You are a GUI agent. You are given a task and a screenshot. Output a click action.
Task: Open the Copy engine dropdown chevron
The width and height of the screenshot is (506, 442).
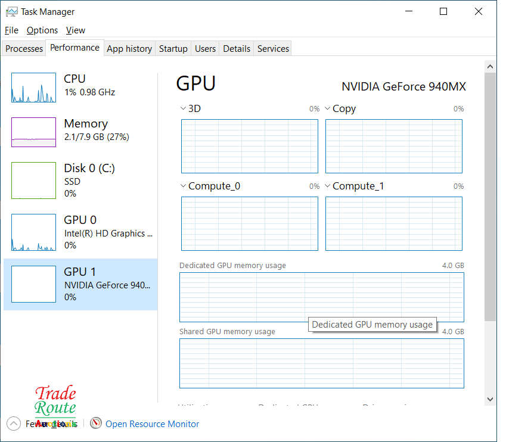[x=327, y=108]
